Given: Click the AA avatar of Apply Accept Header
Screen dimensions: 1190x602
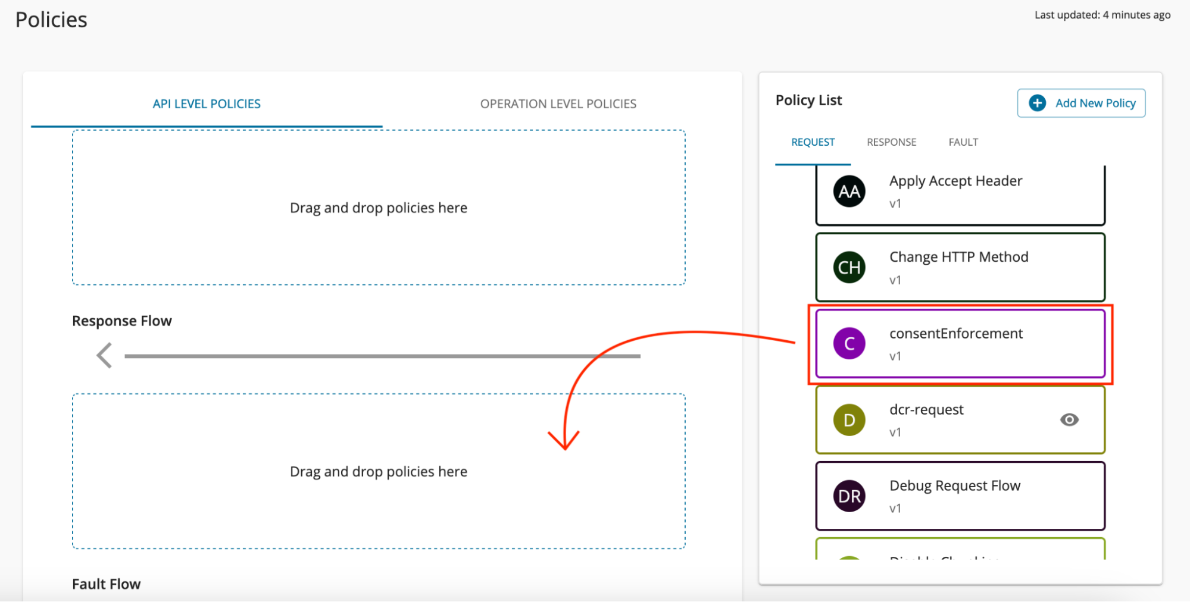Looking at the screenshot, I should pyautogui.click(x=849, y=192).
